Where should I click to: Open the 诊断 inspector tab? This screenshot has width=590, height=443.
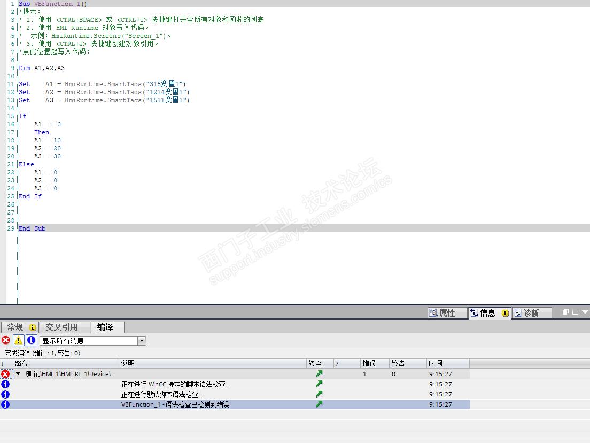click(x=531, y=313)
